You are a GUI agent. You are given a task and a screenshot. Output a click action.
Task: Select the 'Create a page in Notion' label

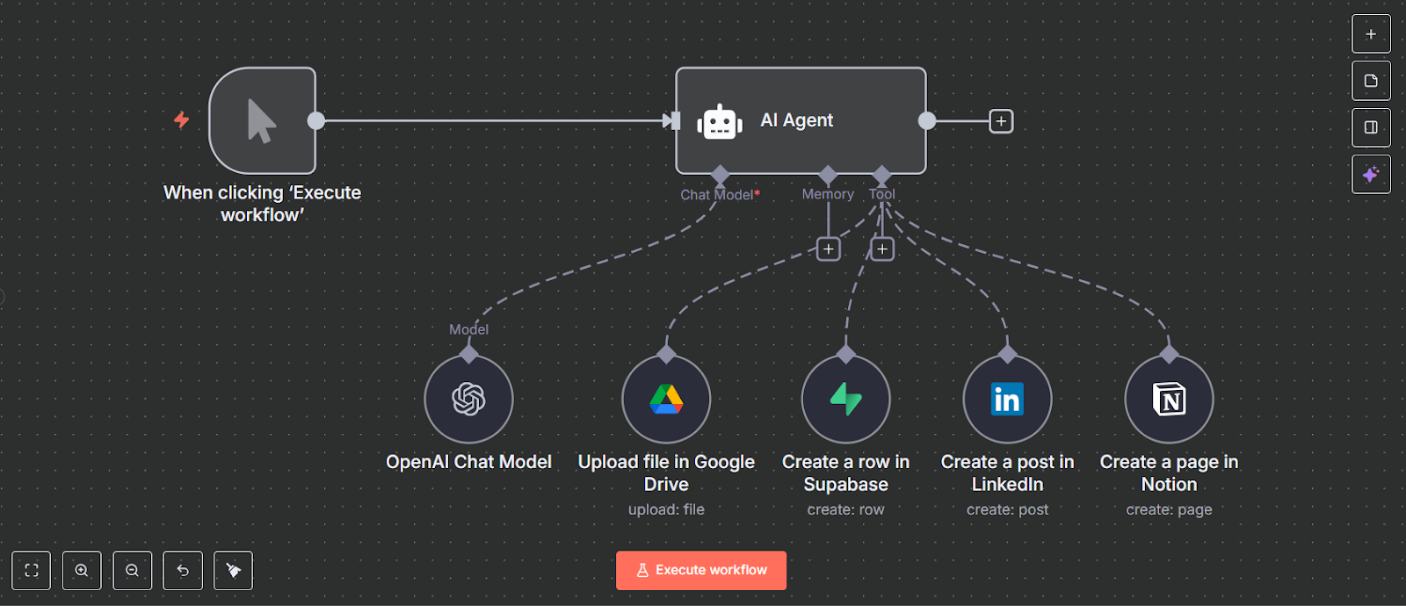point(1169,473)
